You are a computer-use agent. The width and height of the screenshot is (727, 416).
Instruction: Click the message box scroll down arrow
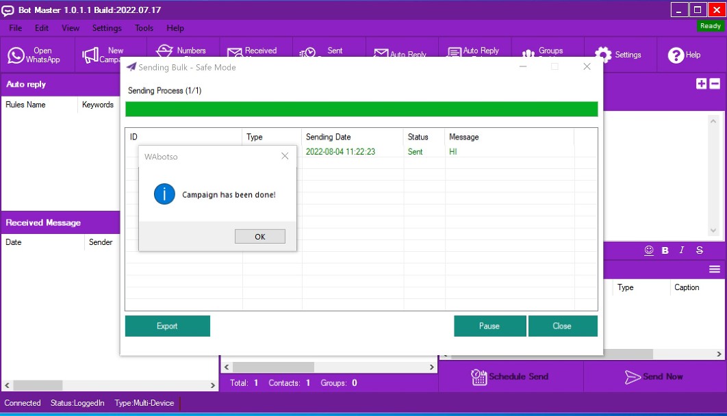pyautogui.click(x=713, y=230)
